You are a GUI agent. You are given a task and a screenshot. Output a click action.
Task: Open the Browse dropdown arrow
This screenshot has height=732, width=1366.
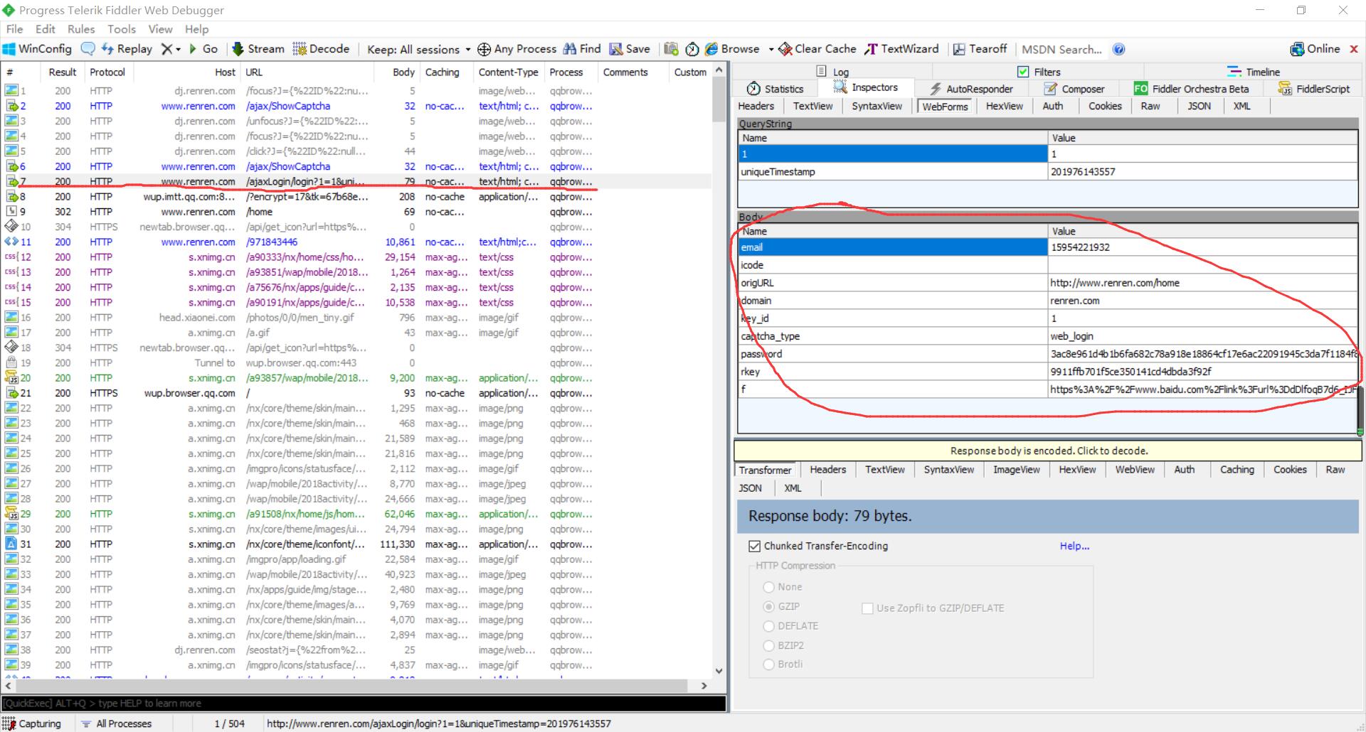click(x=771, y=49)
